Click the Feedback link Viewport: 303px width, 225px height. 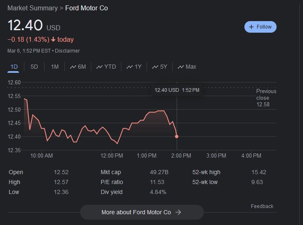(262, 206)
